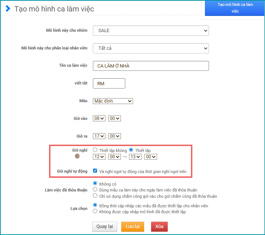Open the Giờ ra hour dropdown showing 17
The height and width of the screenshot is (235, 265).
[x=99, y=136]
